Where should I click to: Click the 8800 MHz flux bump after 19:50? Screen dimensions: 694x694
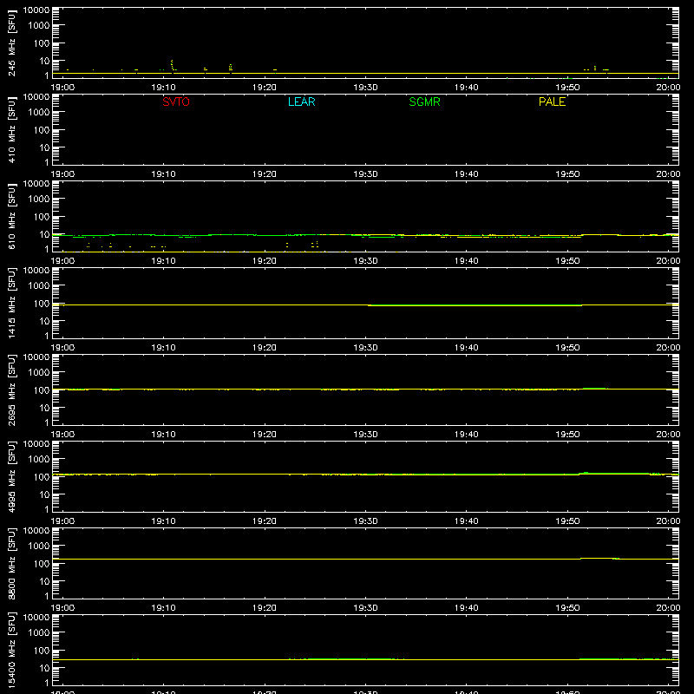point(599,559)
